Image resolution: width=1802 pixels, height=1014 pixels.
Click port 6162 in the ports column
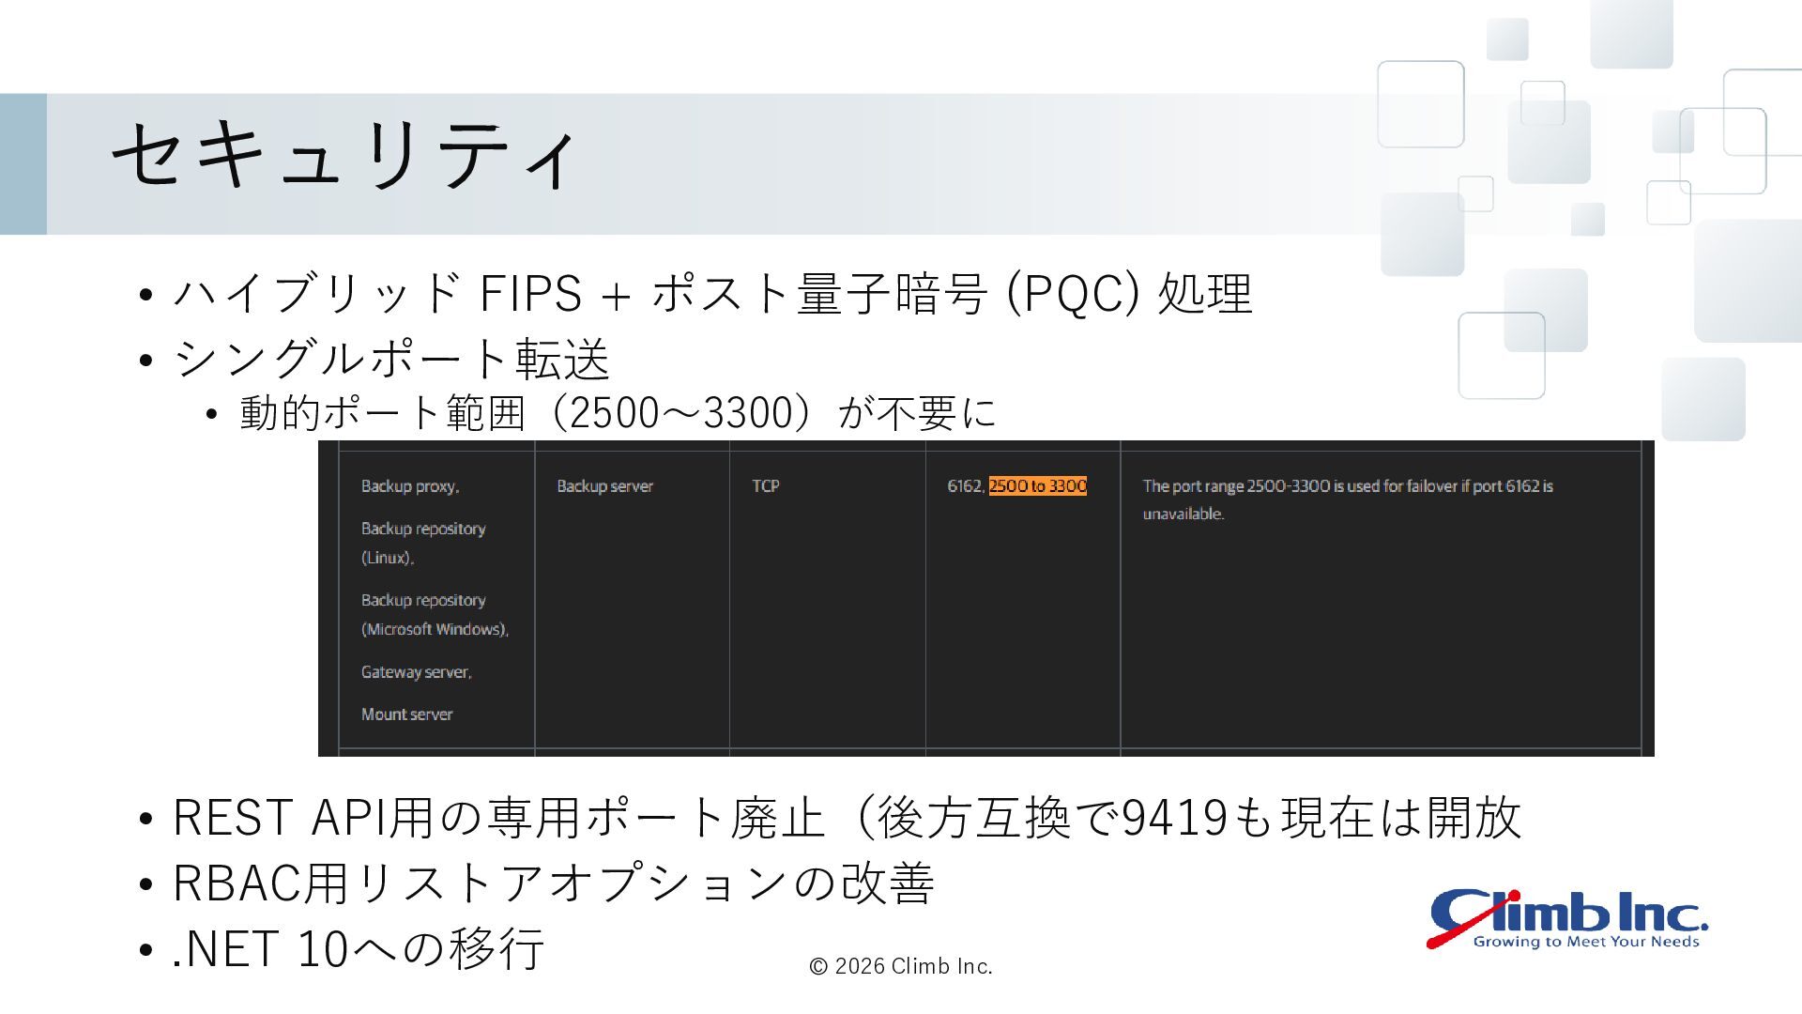coord(965,486)
